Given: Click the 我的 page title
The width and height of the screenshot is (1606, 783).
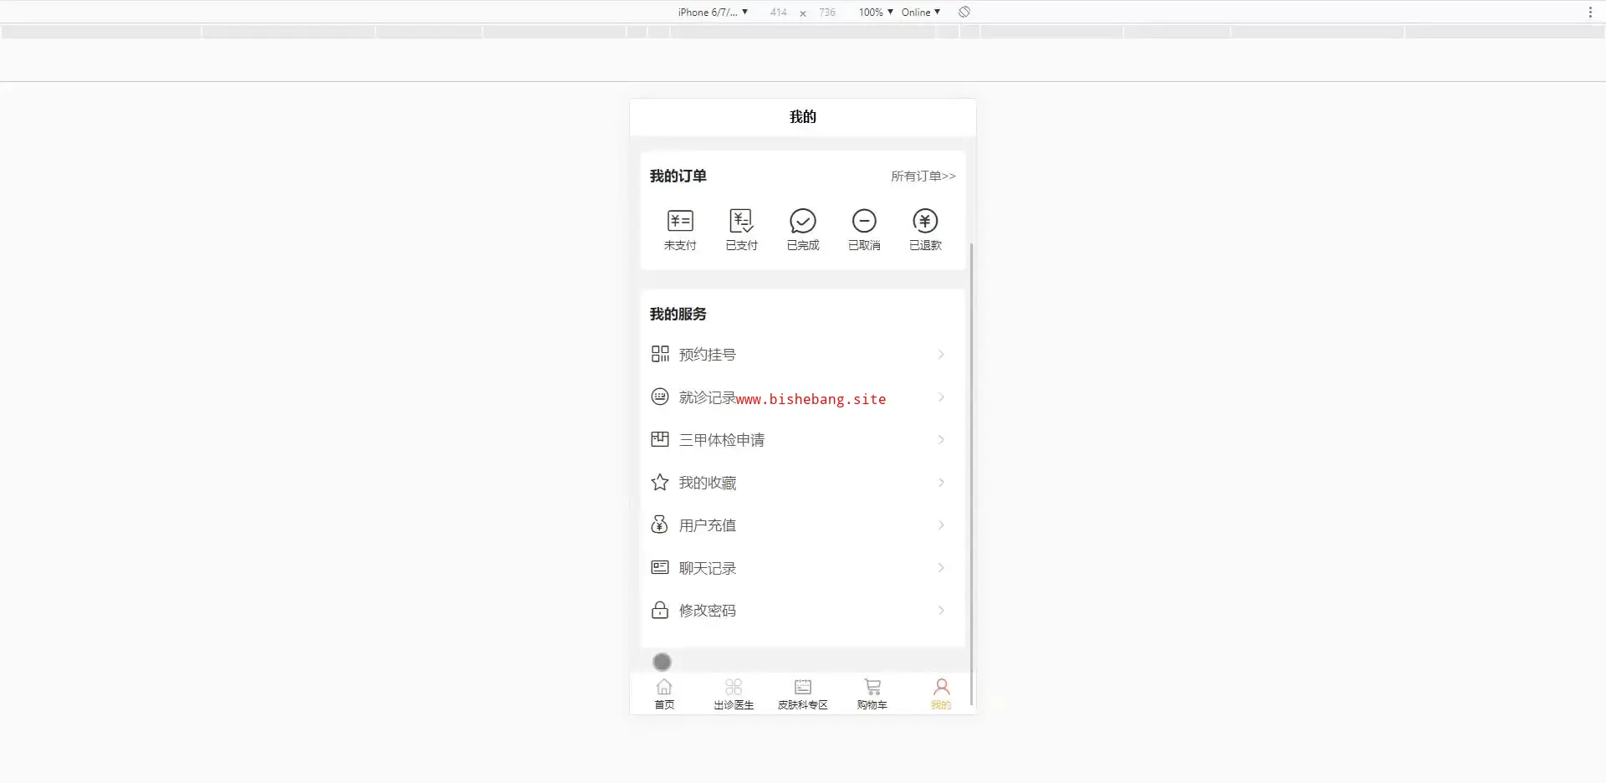Looking at the screenshot, I should (803, 117).
